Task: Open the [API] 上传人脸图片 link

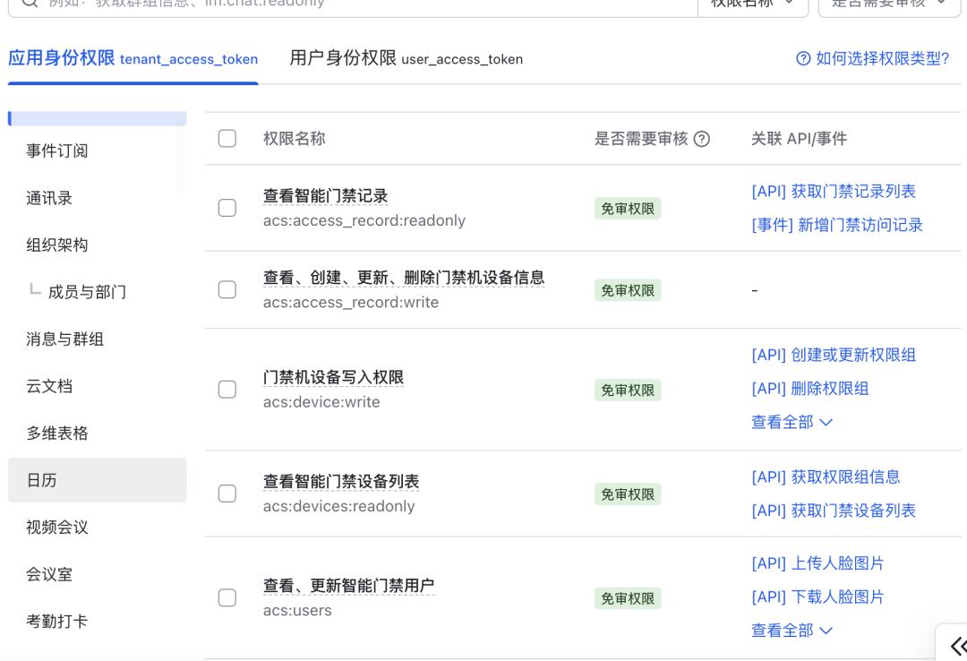Action: (817, 562)
